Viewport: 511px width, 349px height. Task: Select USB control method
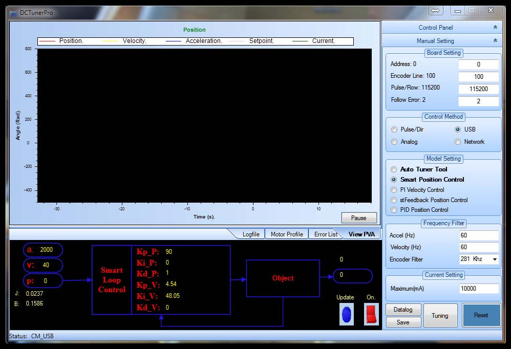[458, 129]
